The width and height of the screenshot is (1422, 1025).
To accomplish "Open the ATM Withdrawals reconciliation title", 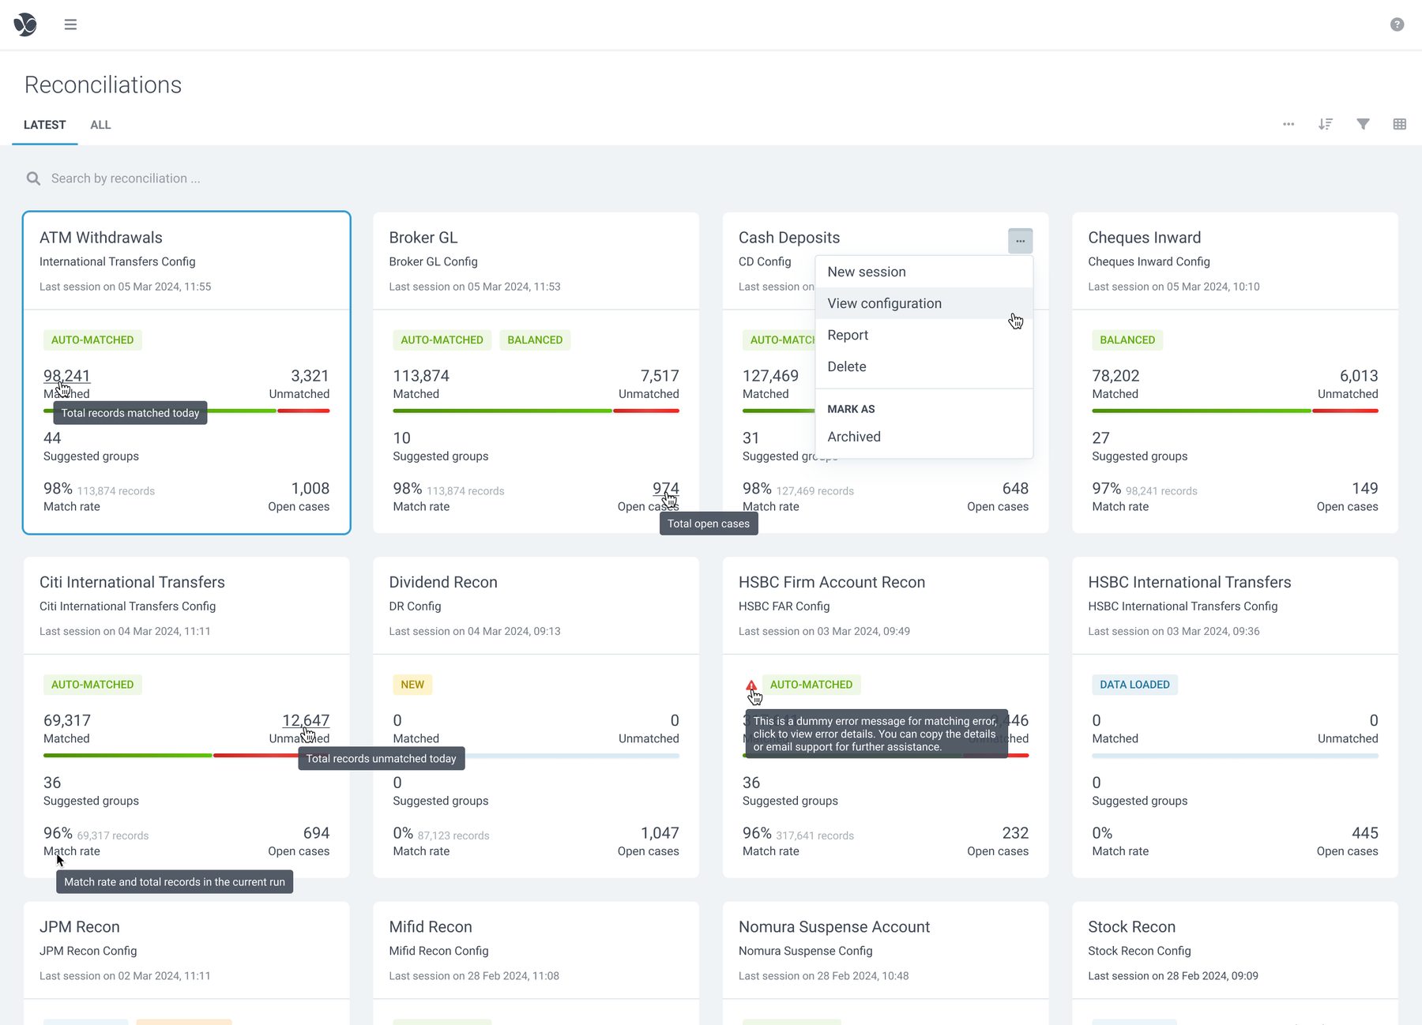I will (101, 238).
